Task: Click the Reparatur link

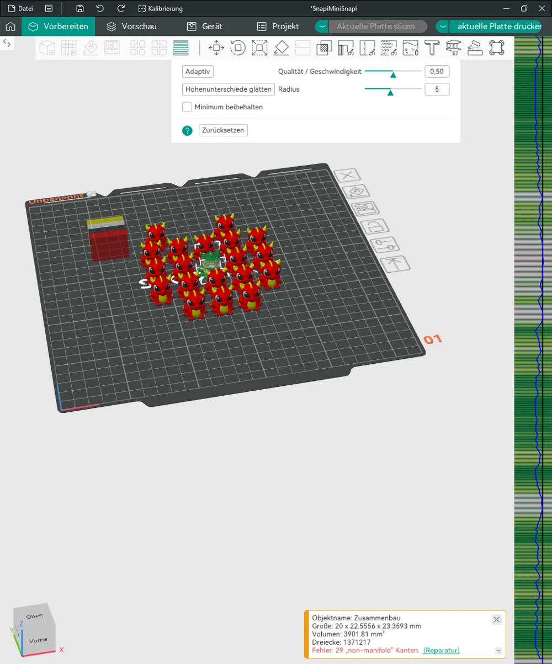Action: coord(442,650)
